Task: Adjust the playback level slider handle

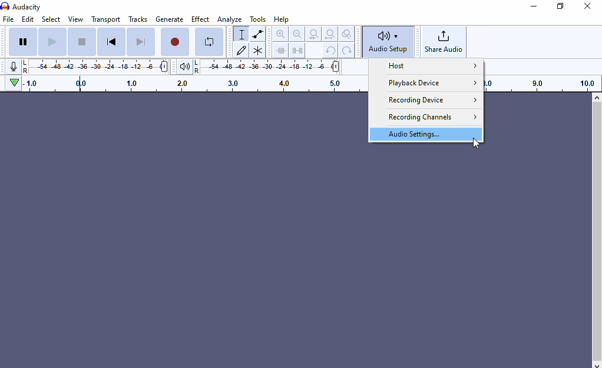Action: coord(335,66)
